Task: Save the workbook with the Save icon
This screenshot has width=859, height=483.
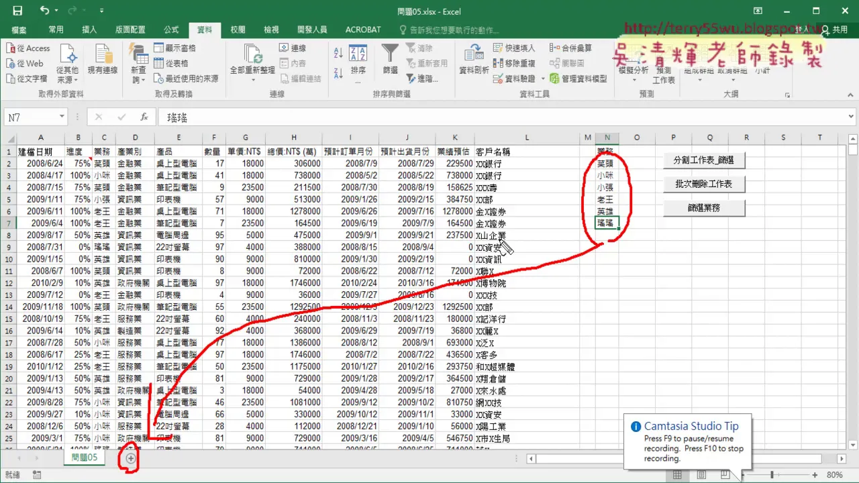Action: click(x=17, y=11)
